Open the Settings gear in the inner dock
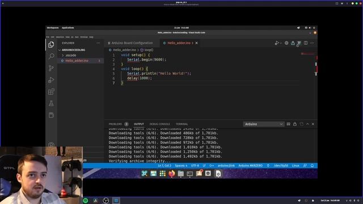Screen dimensions: 363x204 (208, 173)
